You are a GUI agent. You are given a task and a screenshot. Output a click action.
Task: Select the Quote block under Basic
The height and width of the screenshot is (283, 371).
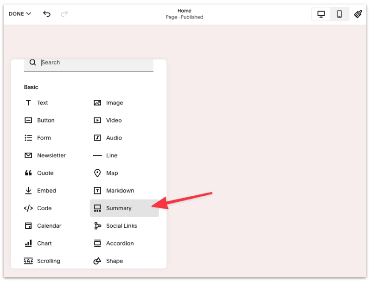point(45,173)
